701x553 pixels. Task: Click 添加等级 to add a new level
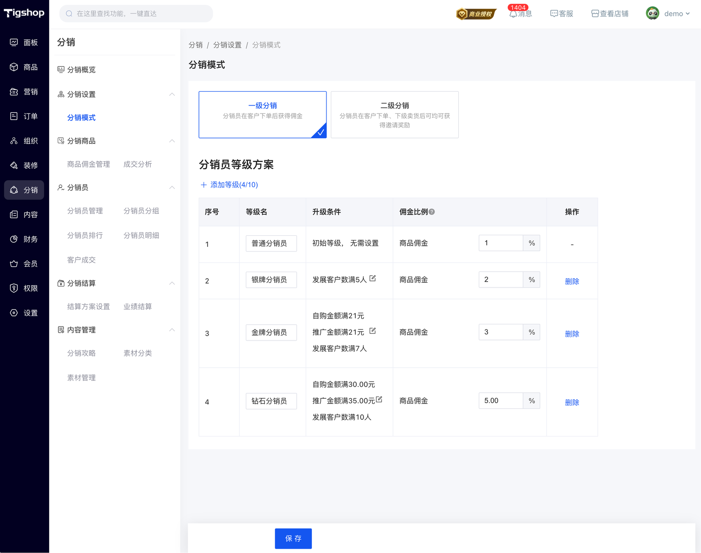[229, 184]
